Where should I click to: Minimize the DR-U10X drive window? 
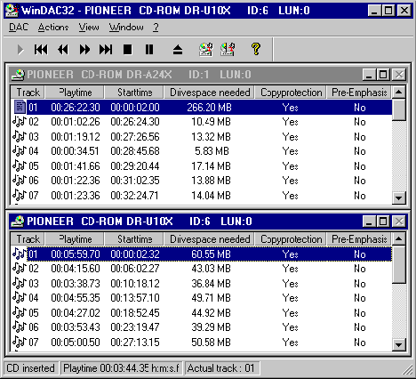point(370,222)
